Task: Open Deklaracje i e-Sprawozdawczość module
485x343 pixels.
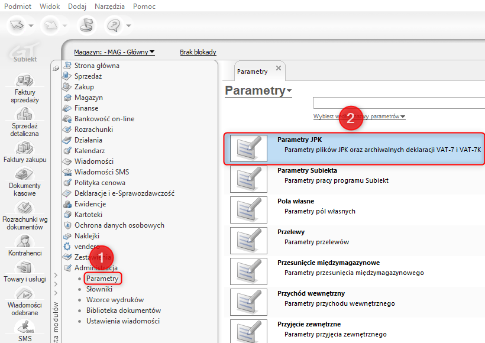Action: tap(124, 193)
